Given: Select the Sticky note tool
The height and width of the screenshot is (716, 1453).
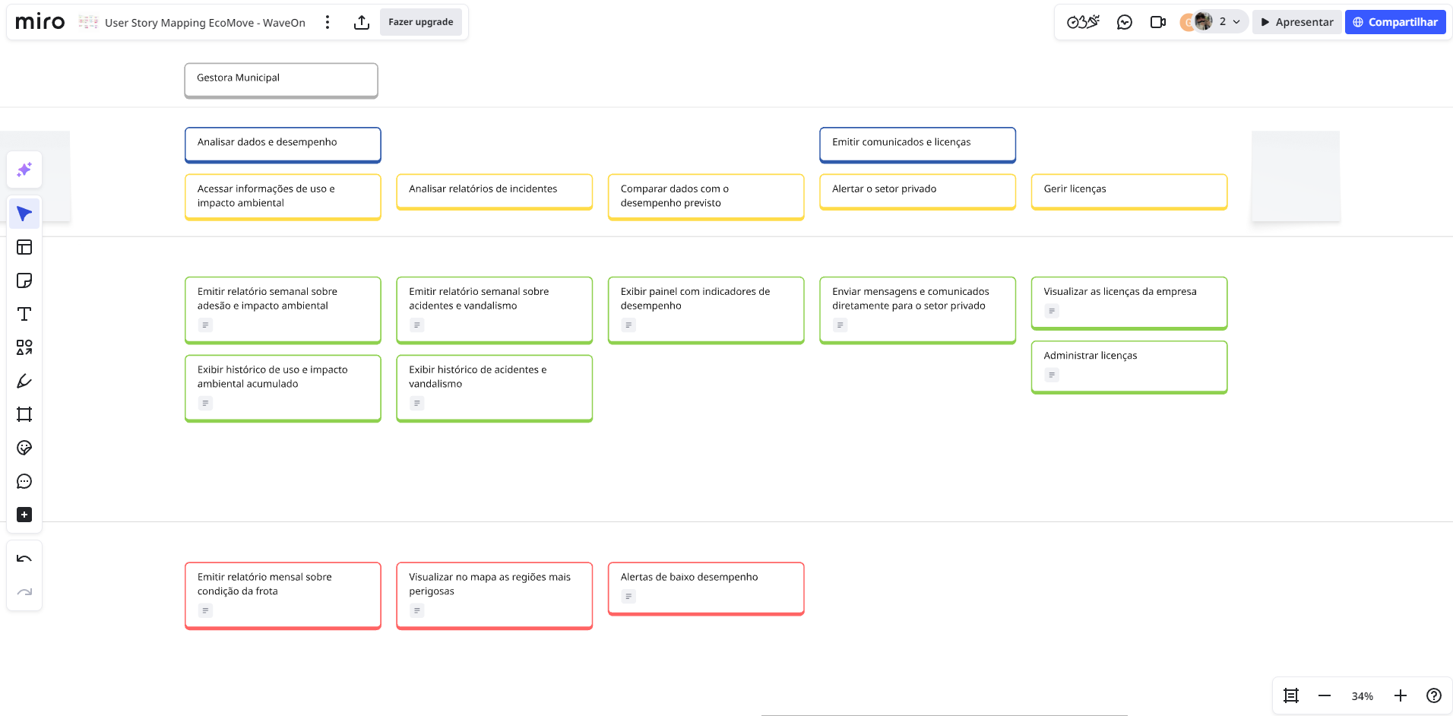Looking at the screenshot, I should (x=24, y=280).
